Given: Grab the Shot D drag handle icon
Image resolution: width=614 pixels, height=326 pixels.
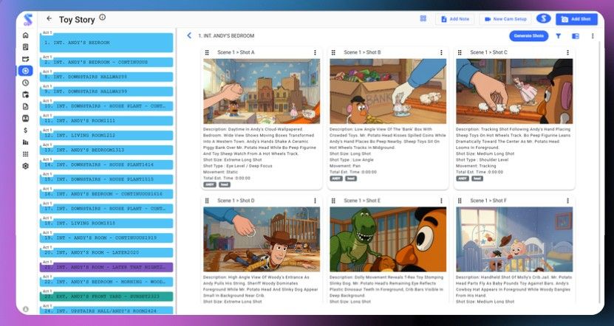Looking at the screenshot, I should click(x=207, y=201).
